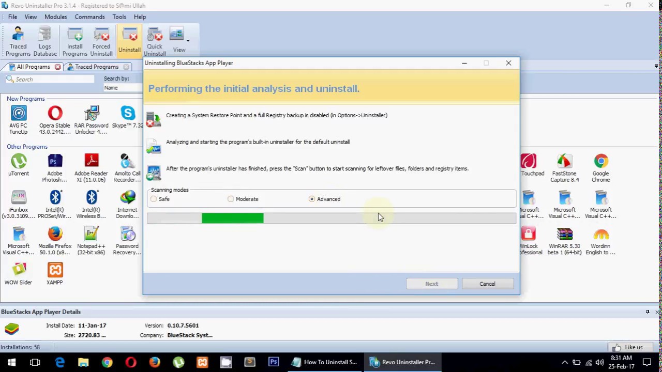Select Adobe Photoshop in program list
Viewport: 662px width, 372px height.
pyautogui.click(x=55, y=168)
